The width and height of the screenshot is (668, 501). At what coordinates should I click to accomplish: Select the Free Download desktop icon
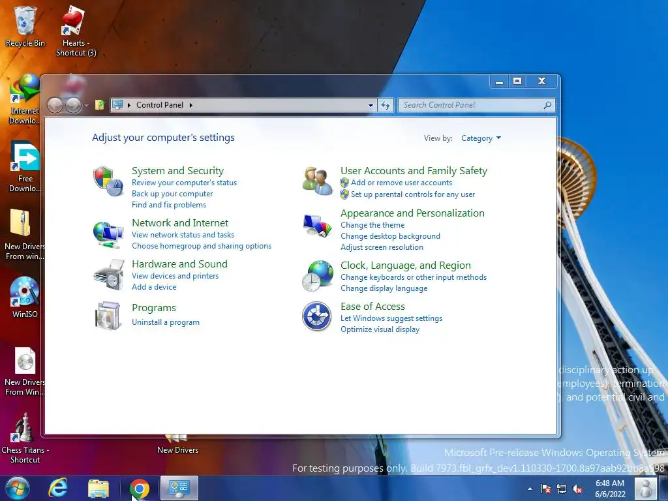(x=25, y=167)
